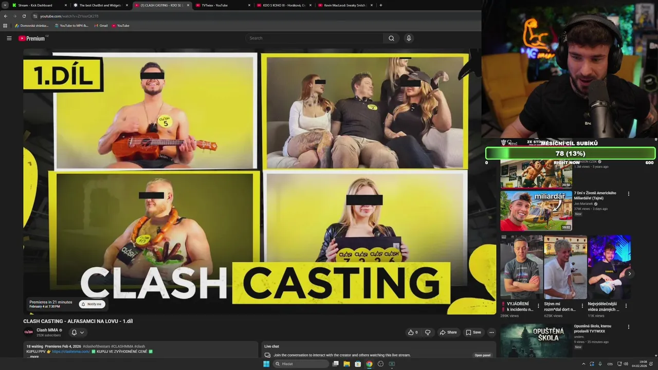The width and height of the screenshot is (658, 370).
Task: Open the Clash MMA channel avatar
Action: (x=29, y=332)
